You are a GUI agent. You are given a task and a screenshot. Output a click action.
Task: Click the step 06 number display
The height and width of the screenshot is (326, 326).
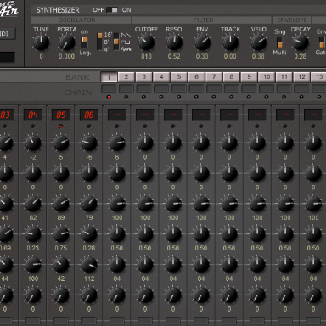coord(89,115)
